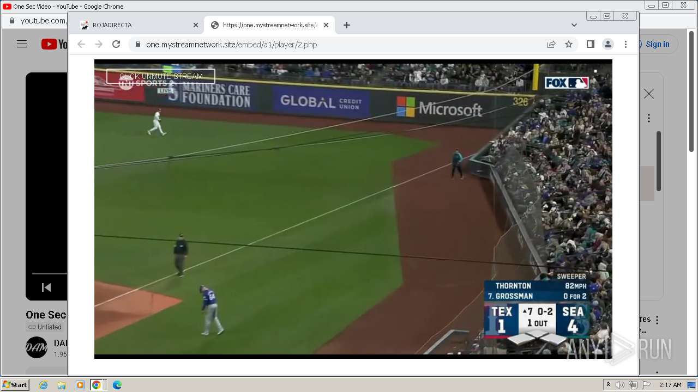The height and width of the screenshot is (392, 698).
Task: Reload the stream page
Action: tap(116, 44)
